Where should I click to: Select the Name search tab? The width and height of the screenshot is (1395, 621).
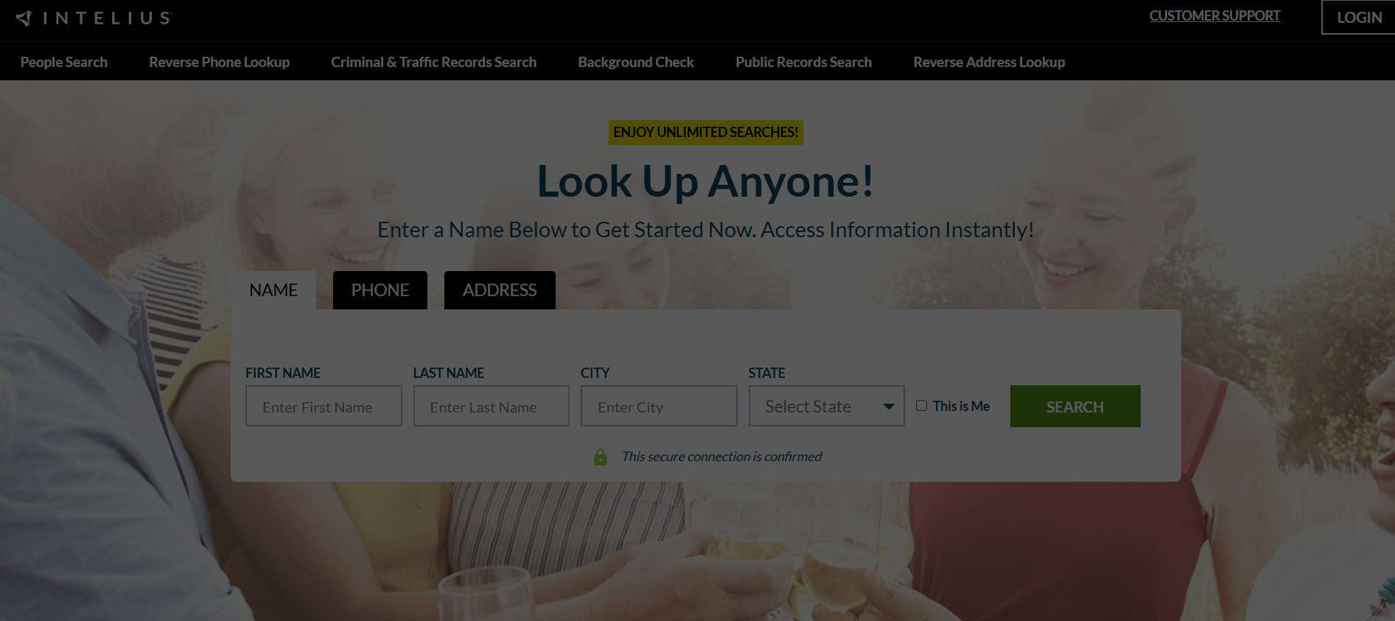273,290
